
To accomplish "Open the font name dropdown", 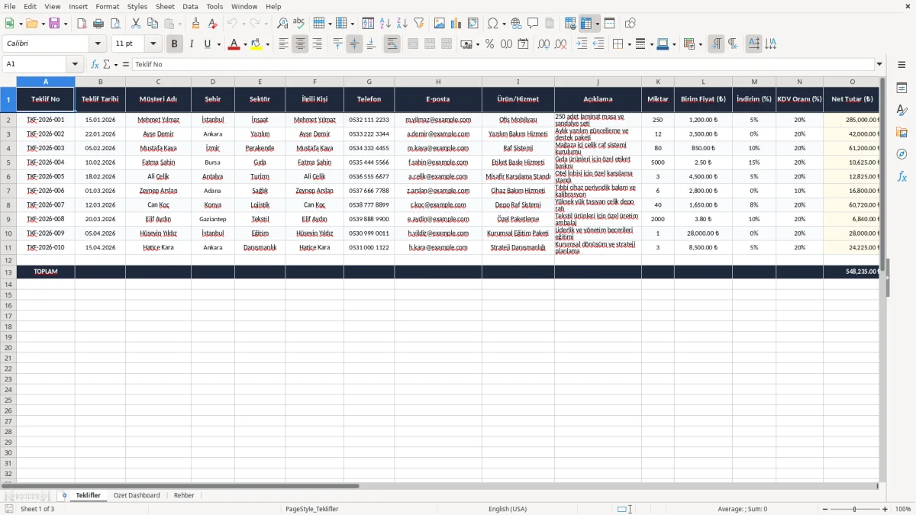I will click(98, 44).
